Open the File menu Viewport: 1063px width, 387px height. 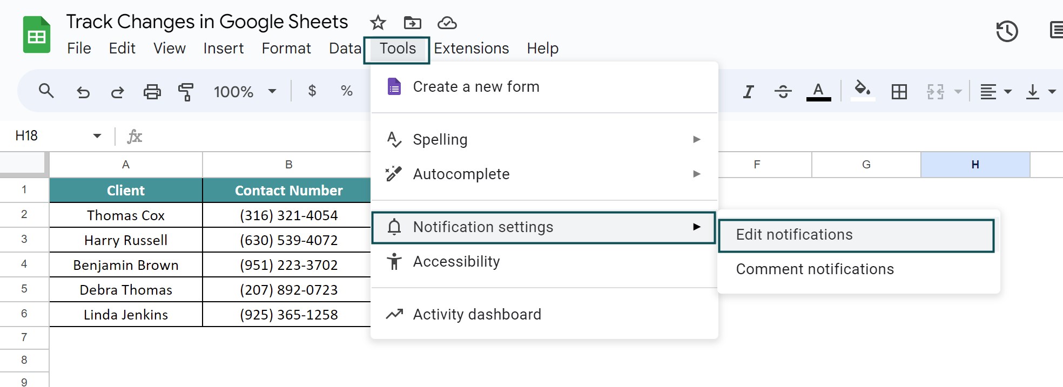click(x=79, y=49)
